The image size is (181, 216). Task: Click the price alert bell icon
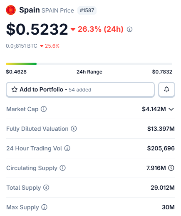tap(166, 89)
